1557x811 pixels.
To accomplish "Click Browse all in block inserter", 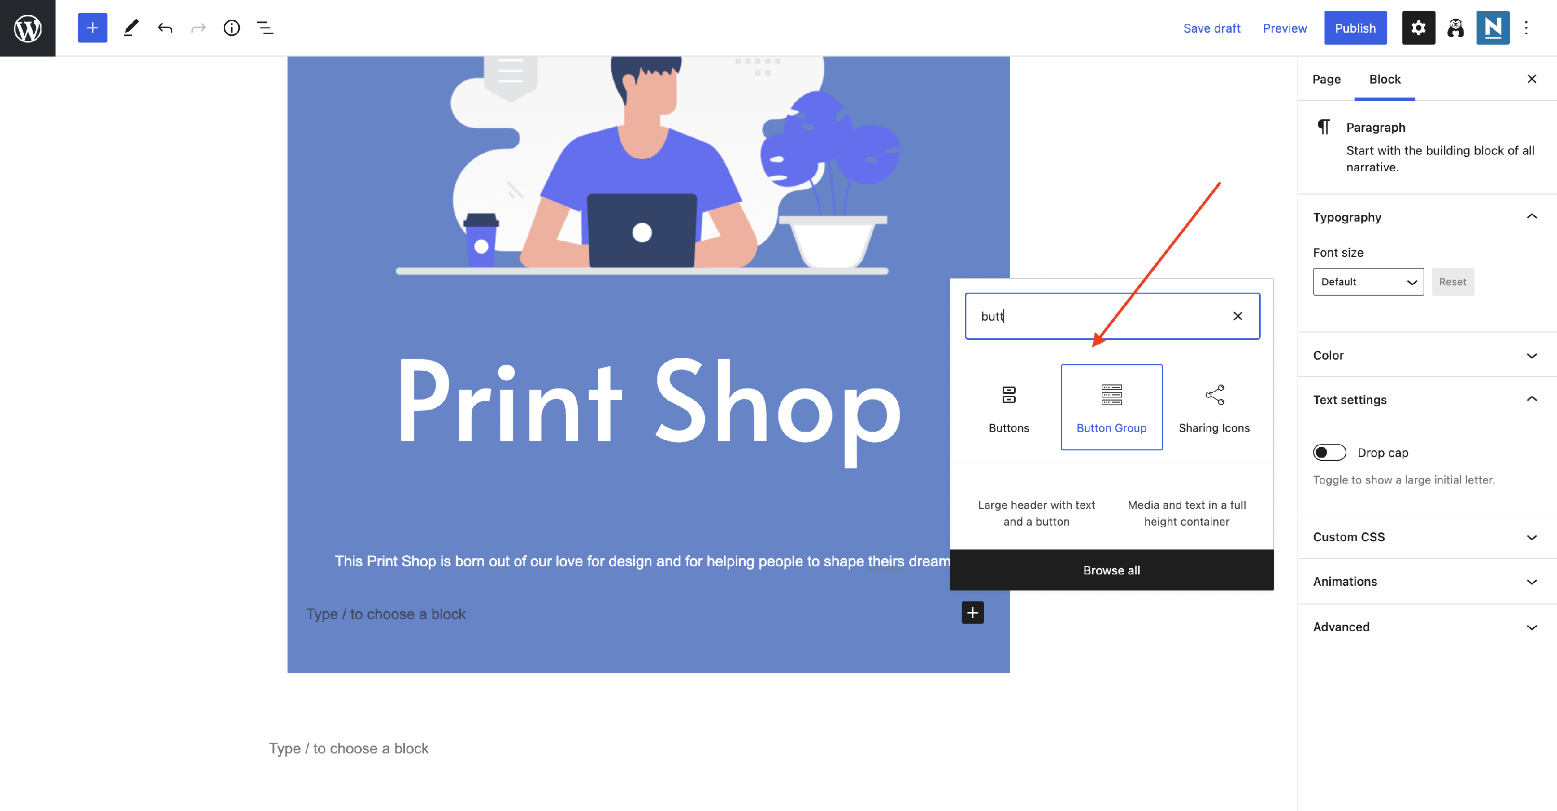I will coord(1111,570).
